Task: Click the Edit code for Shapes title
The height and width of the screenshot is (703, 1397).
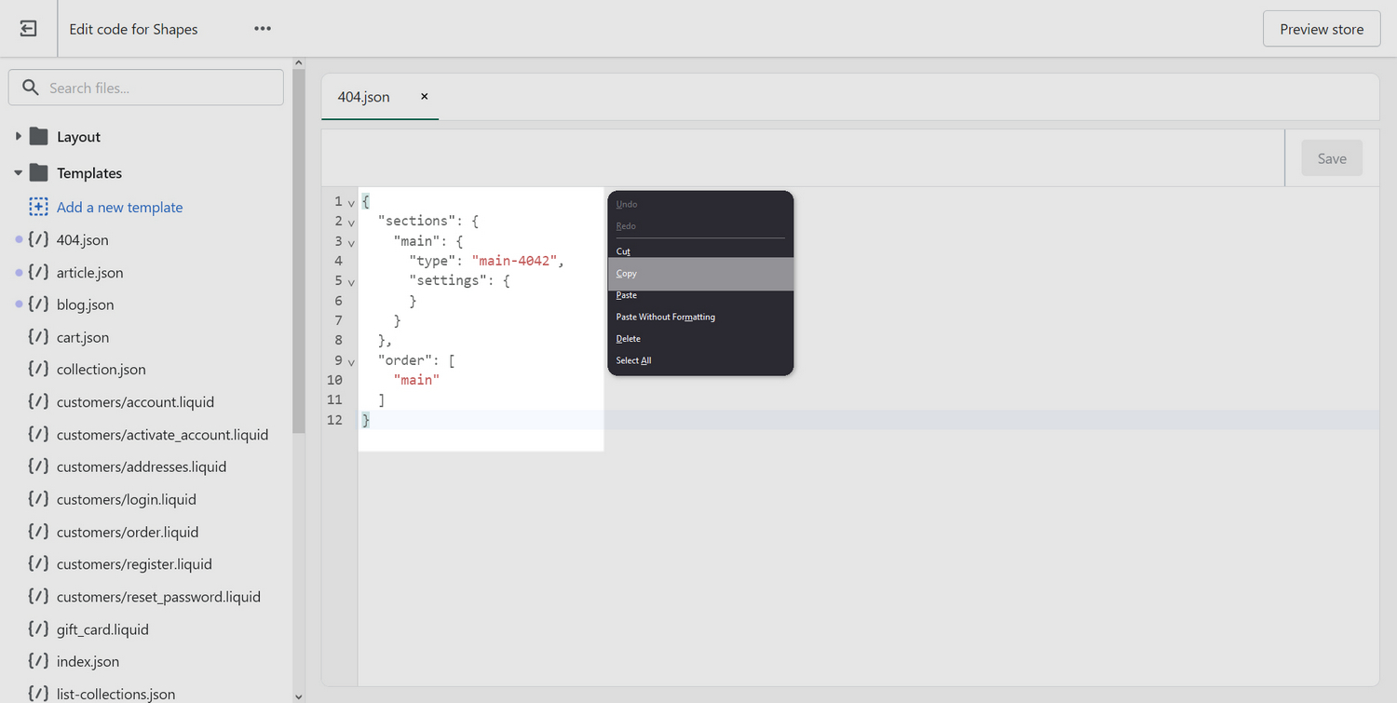Action: (x=133, y=29)
